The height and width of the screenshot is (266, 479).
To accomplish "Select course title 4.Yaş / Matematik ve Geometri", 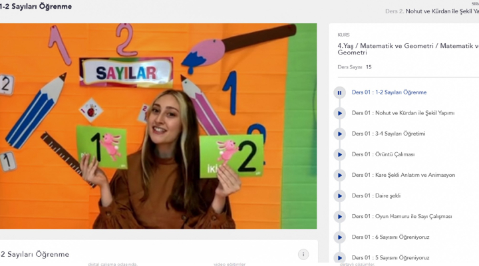I will click(x=408, y=49).
